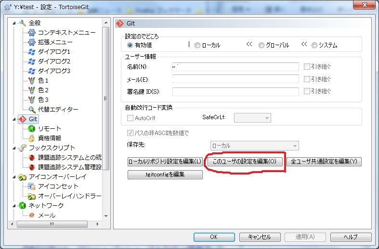
Task: Close the TortoiseGit settings window
Action: pos(365,5)
